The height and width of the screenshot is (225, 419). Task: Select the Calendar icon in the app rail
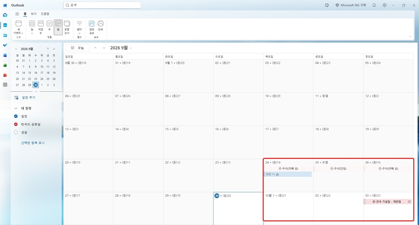(5, 26)
